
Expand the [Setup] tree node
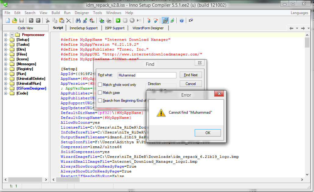[5, 40]
